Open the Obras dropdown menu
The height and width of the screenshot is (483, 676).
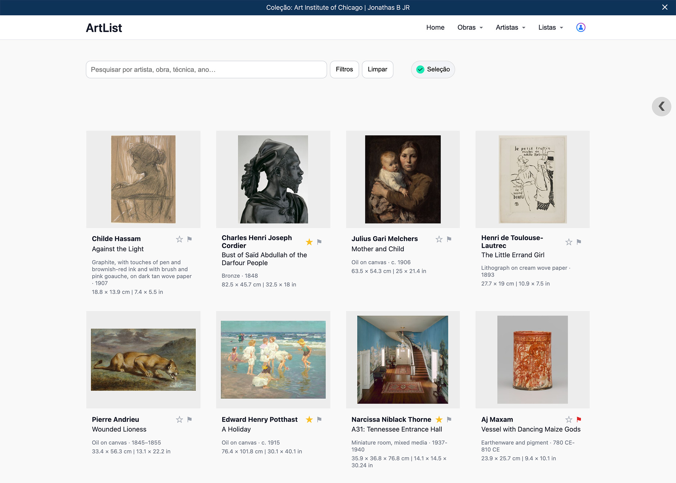[470, 27]
